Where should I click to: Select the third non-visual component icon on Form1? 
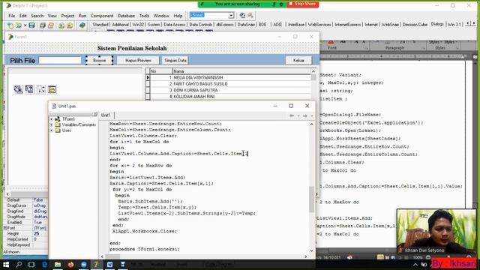click(x=40, y=89)
